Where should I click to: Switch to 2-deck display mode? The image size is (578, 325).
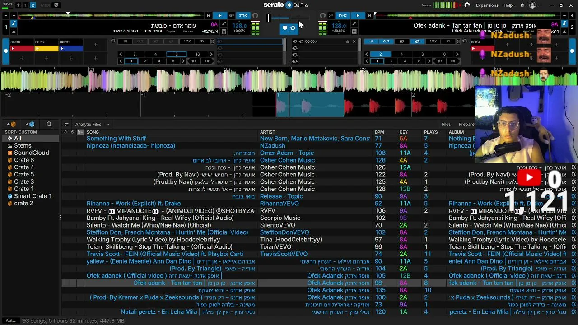tap(33, 5)
